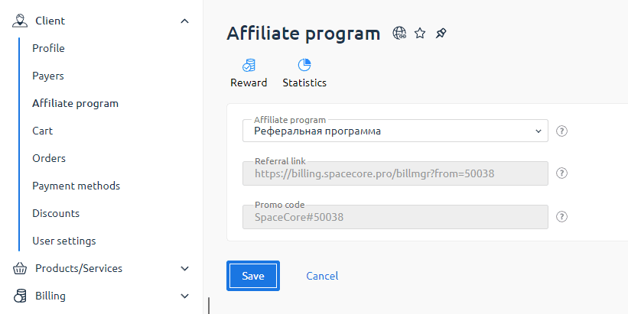Collapse the Client sidebar section
Viewport: 628px width, 314px height.
point(184,21)
